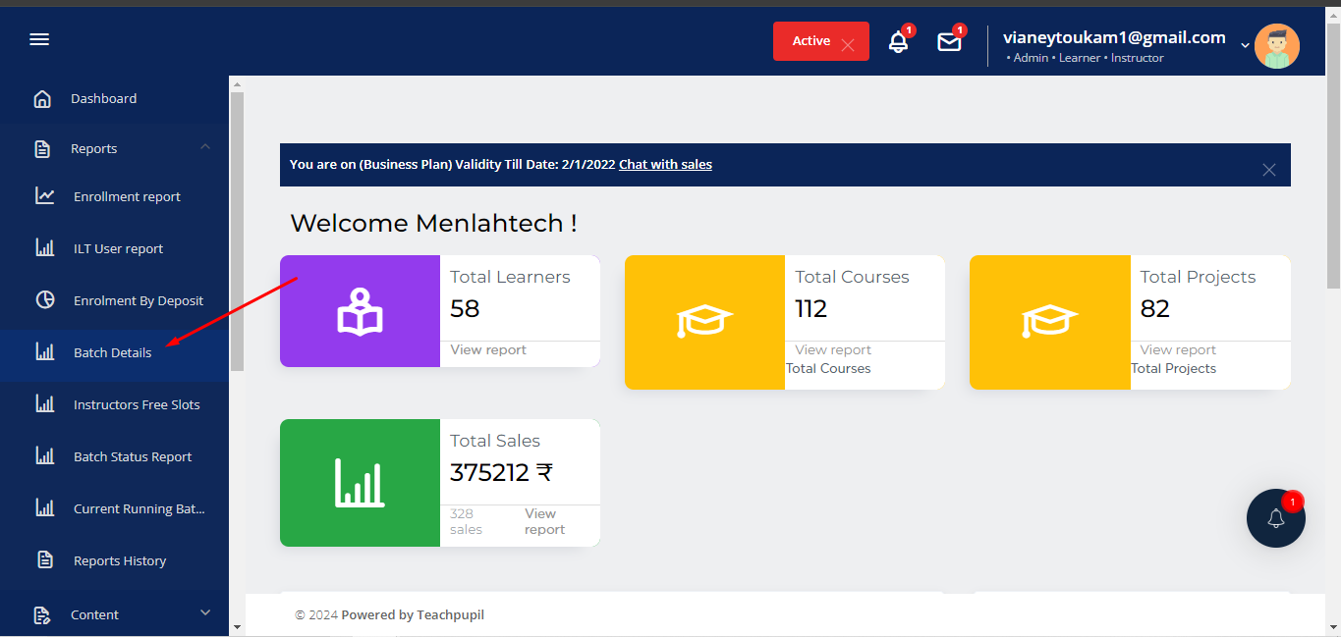Viewport: 1341px width, 637px height.
Task: Open Reports History in sidebar
Action: point(120,560)
